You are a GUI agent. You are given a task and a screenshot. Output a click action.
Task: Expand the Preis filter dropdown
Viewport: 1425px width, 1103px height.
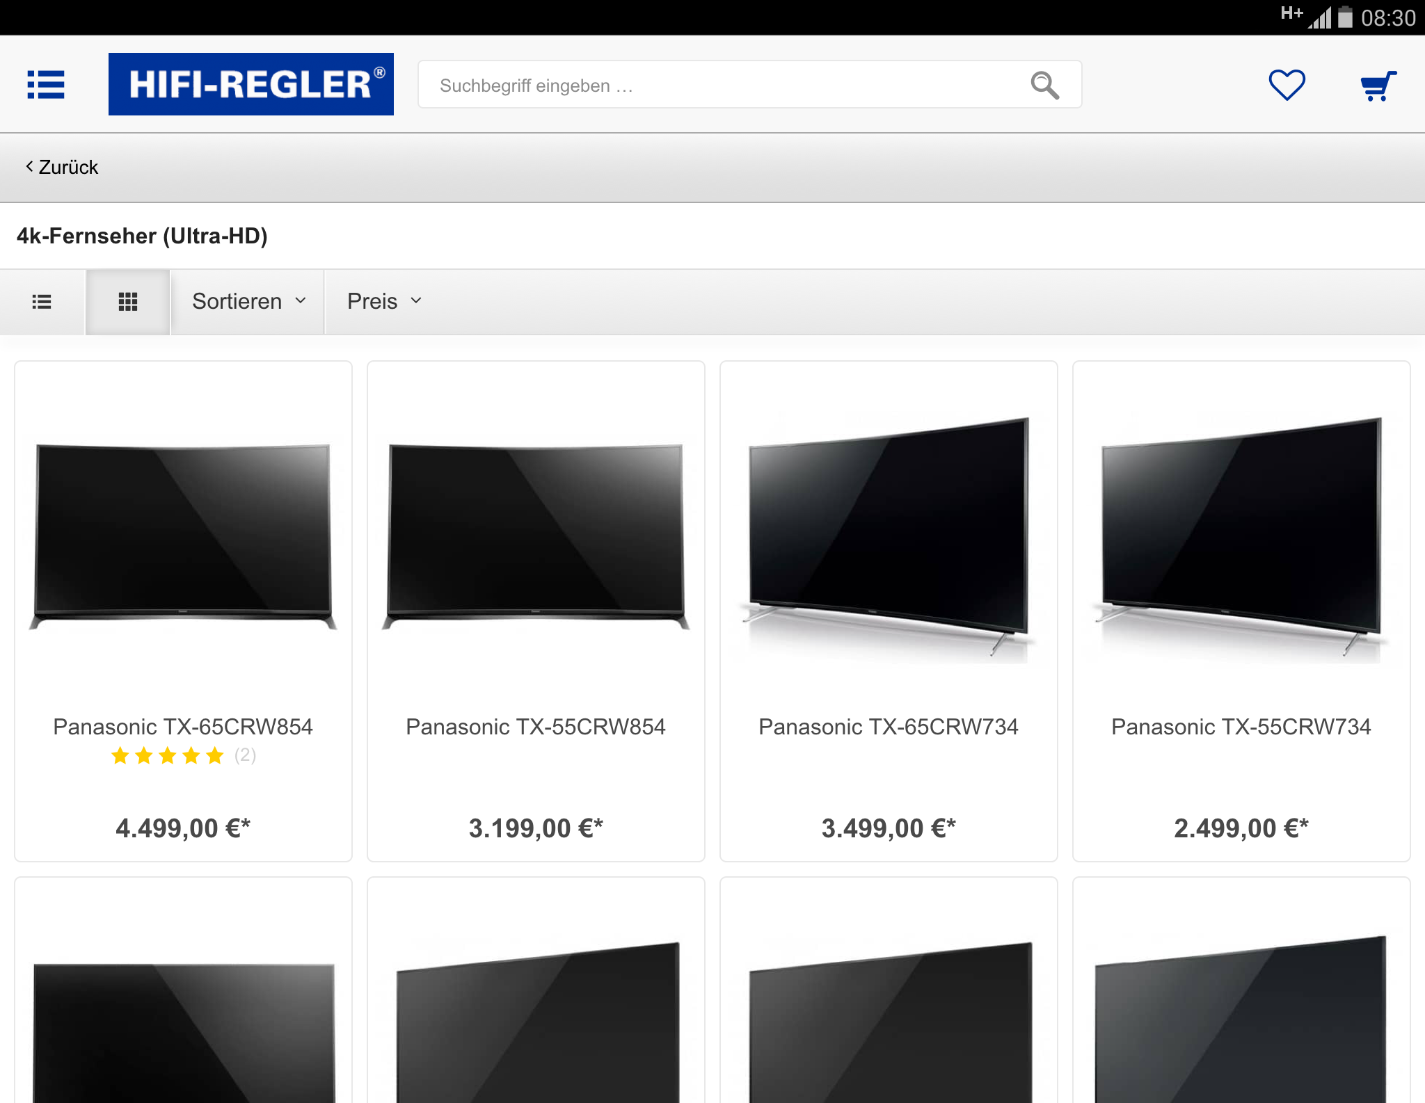[384, 301]
